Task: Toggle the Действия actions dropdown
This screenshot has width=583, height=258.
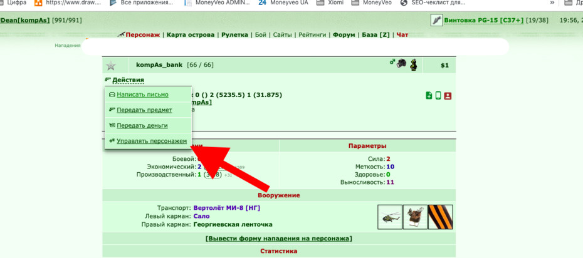Action: pyautogui.click(x=128, y=80)
